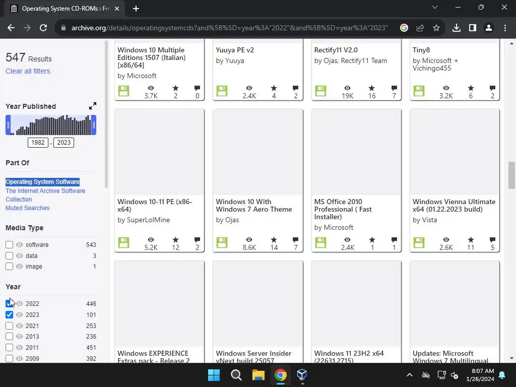This screenshot has width=516, height=387.
Task: Click Chrome icon in taskbar
Action: click(280, 375)
